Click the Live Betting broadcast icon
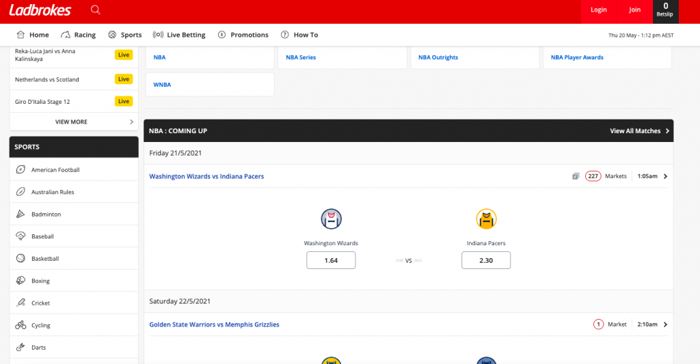The image size is (700, 364). pos(158,35)
